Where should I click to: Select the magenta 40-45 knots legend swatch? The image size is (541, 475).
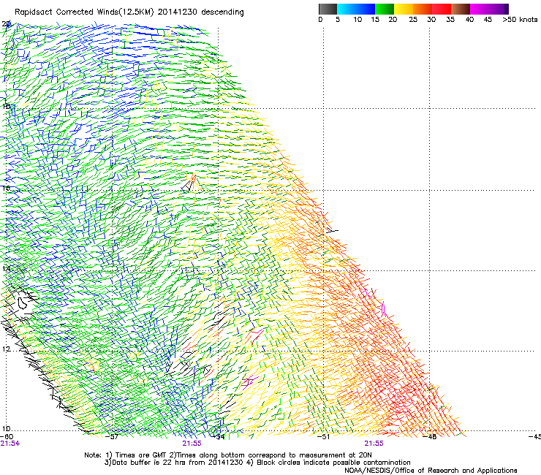coord(480,9)
